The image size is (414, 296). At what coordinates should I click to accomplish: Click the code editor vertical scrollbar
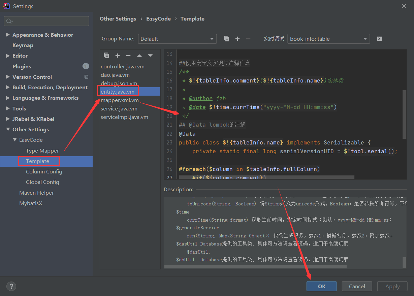(x=404, y=114)
